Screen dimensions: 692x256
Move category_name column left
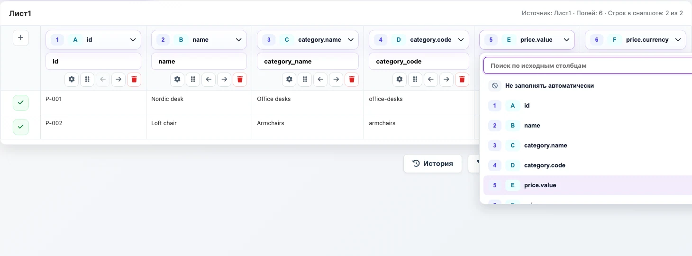[320, 79]
